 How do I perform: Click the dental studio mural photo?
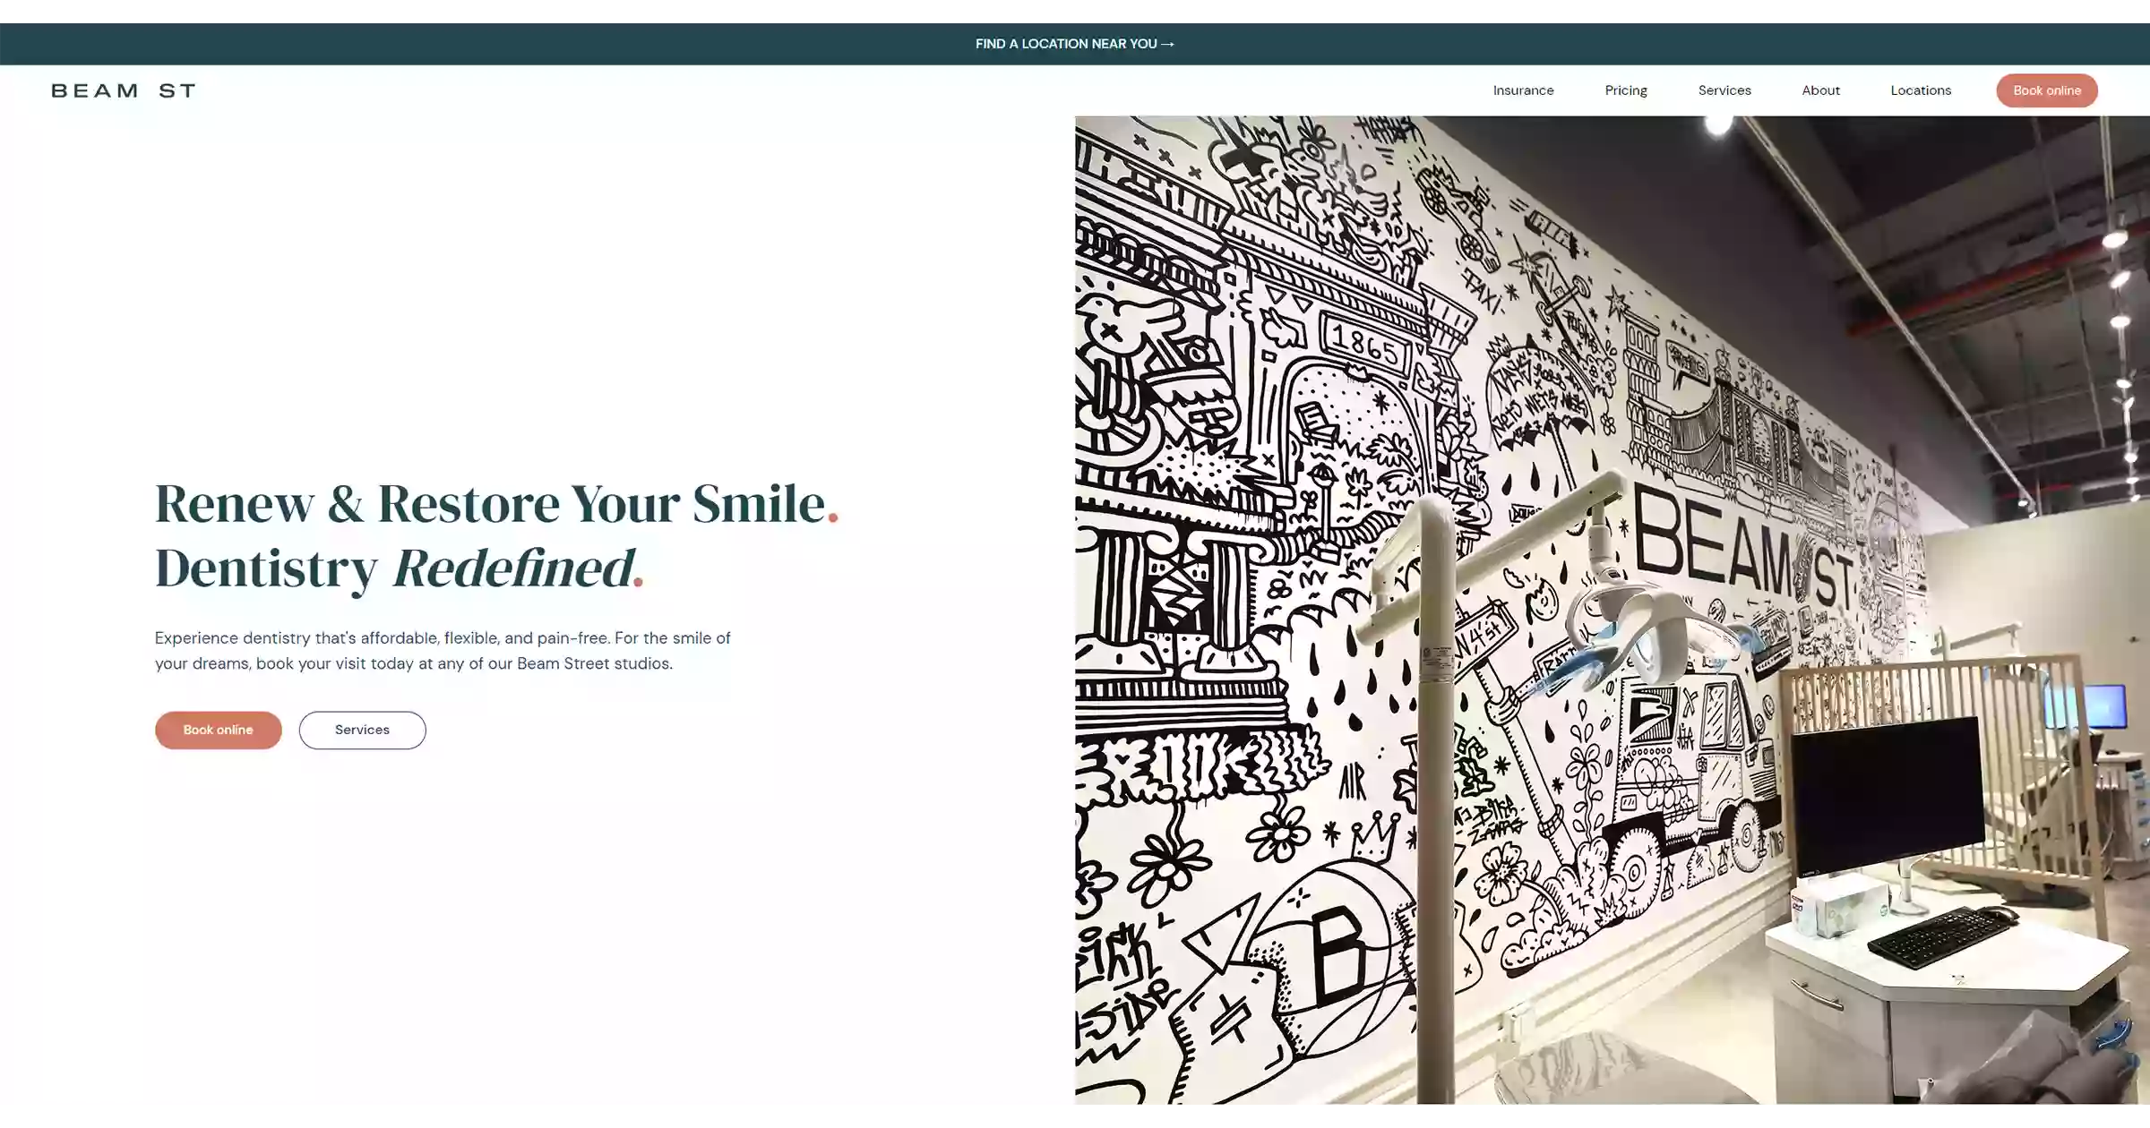1612,610
